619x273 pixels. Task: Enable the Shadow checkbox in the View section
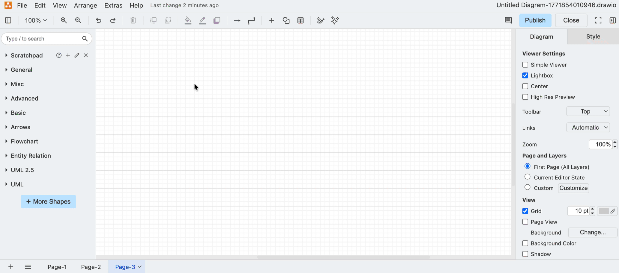525,254
